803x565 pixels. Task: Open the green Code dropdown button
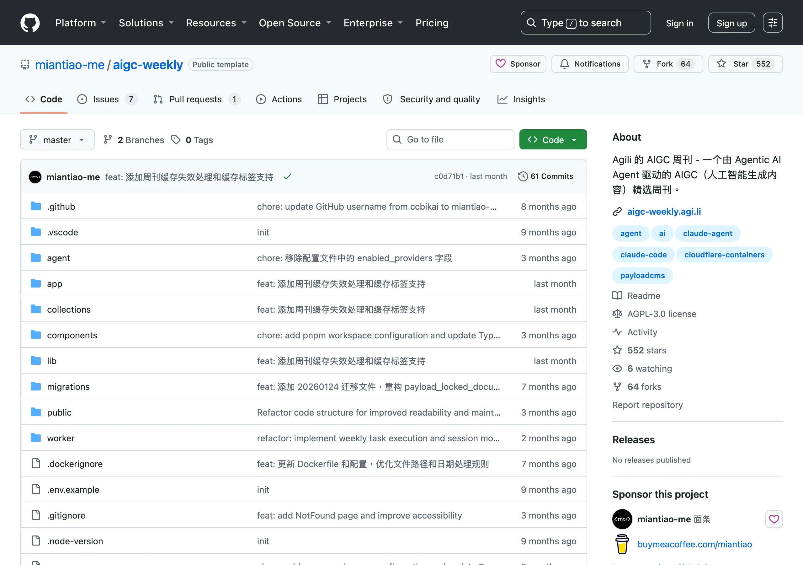(553, 140)
